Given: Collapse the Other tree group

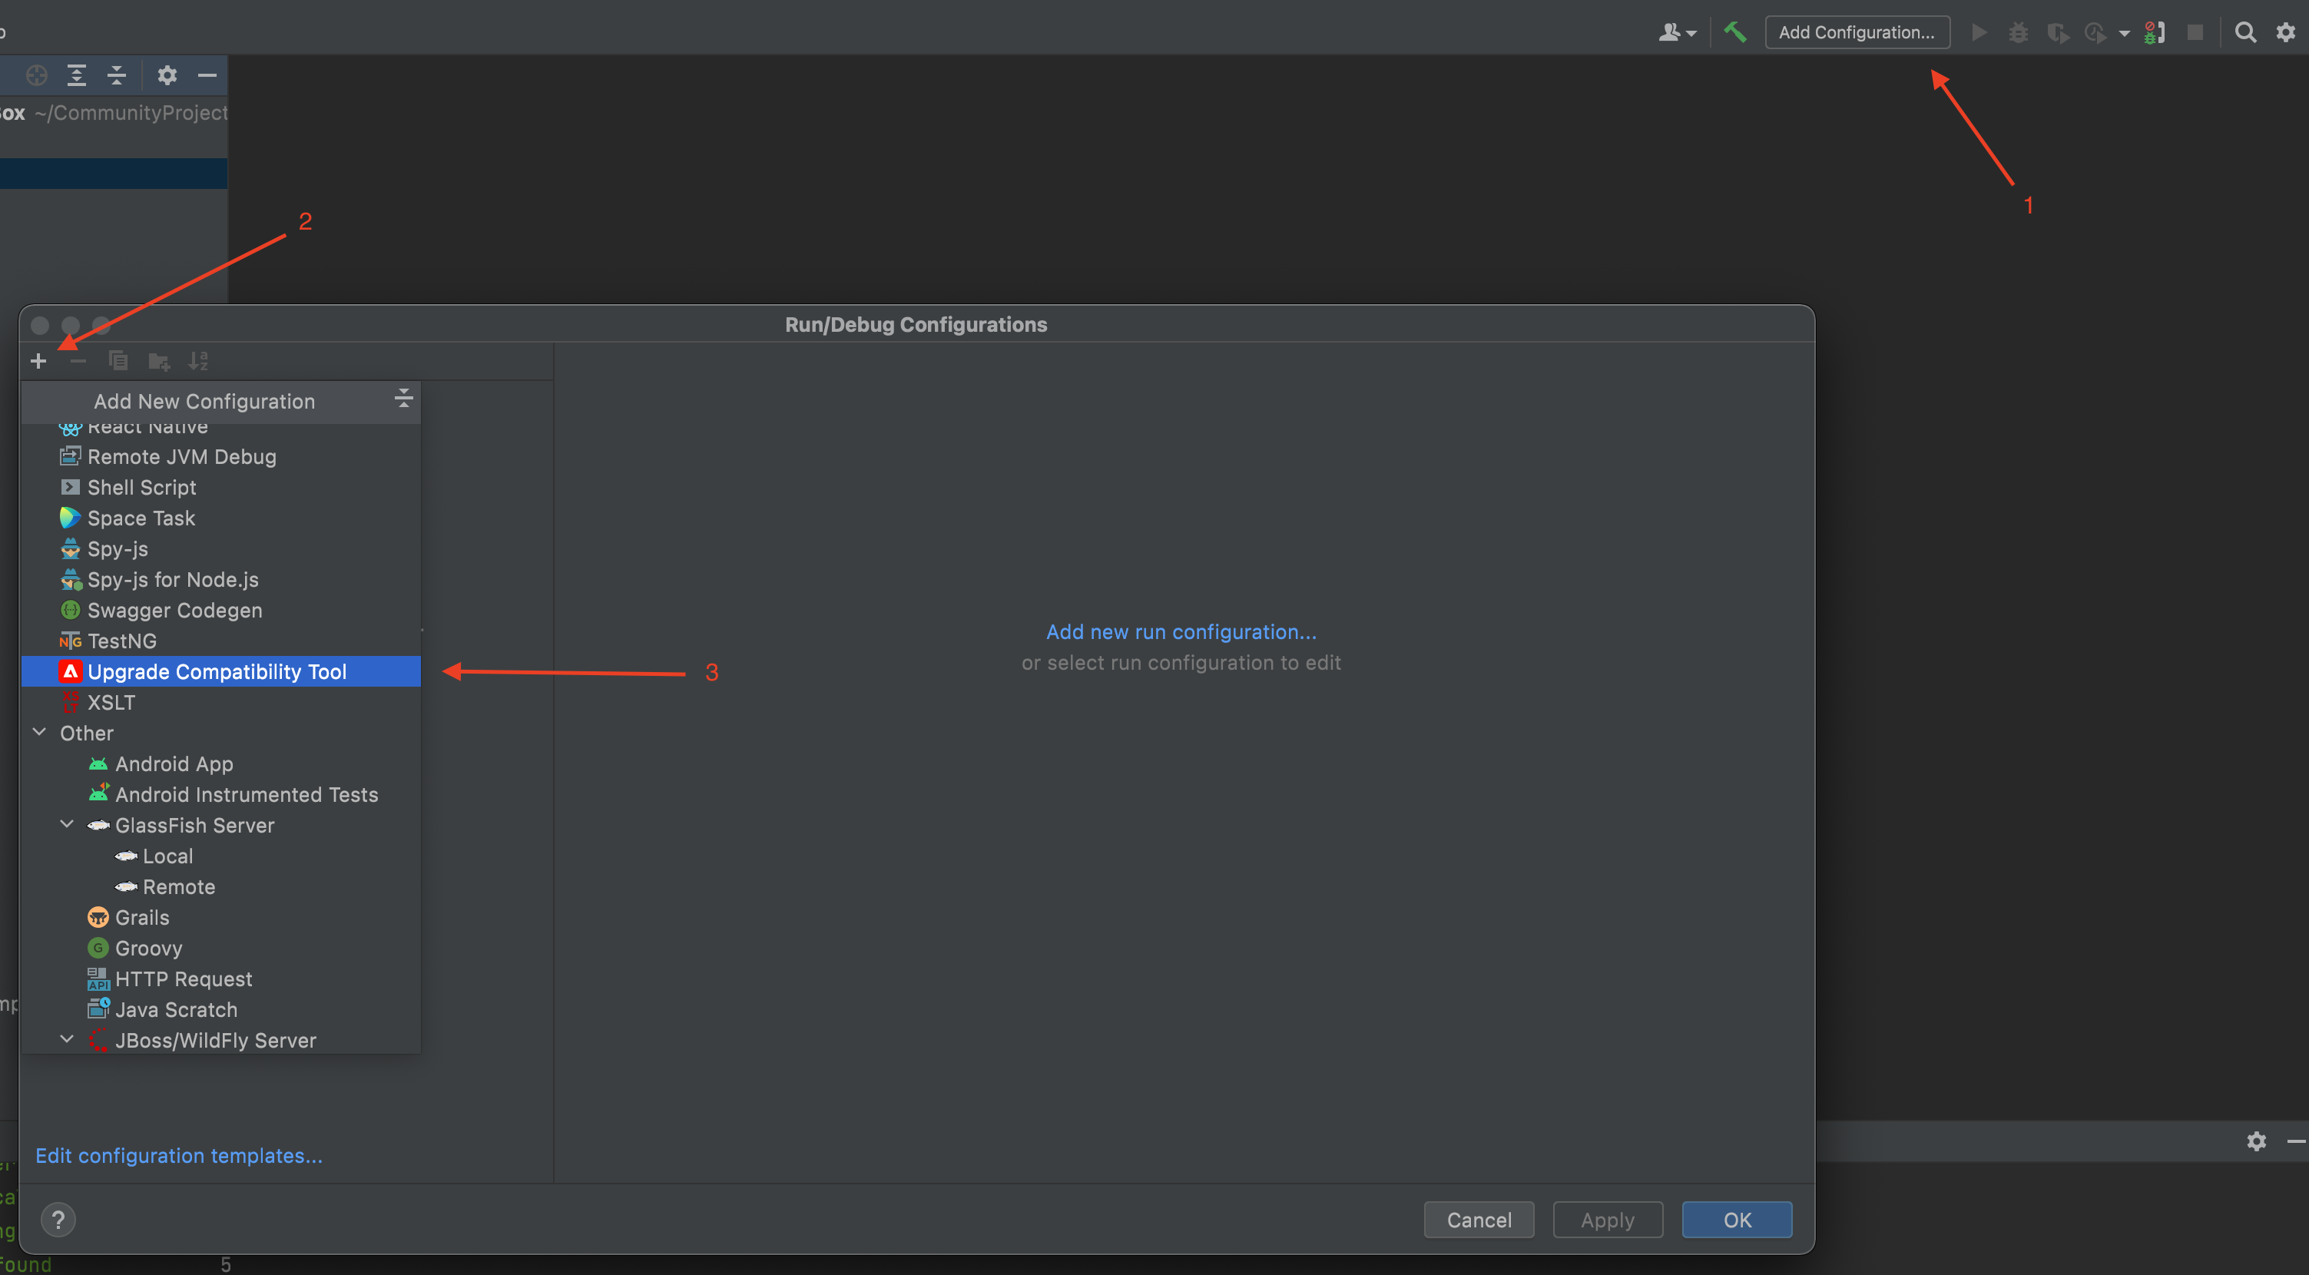Looking at the screenshot, I should (x=39, y=732).
